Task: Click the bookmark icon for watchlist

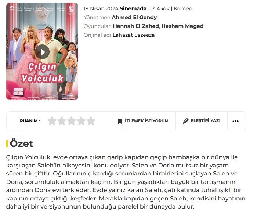Action: point(120,121)
